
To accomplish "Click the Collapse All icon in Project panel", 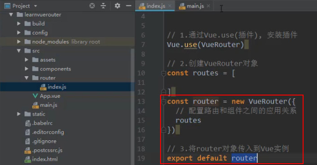I will (103, 6).
